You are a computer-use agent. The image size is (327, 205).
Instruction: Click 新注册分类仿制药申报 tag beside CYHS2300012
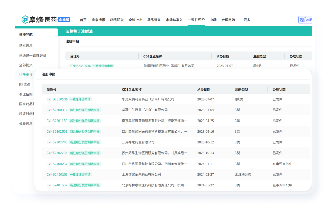pos(85,110)
